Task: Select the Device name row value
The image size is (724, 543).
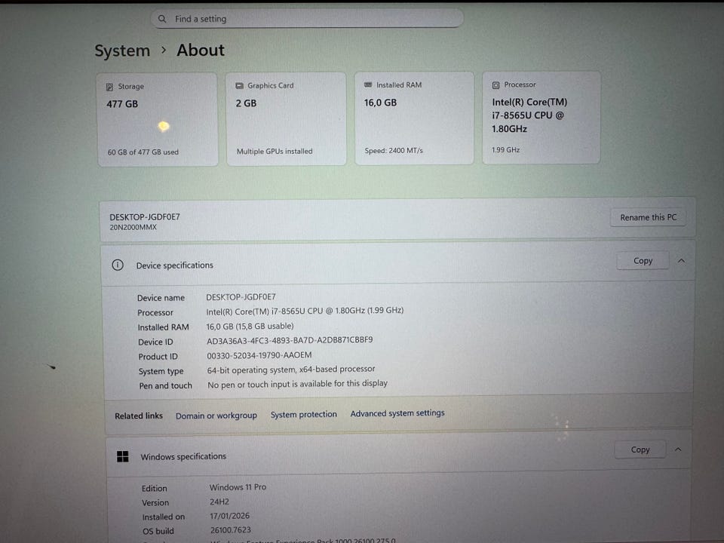Action: pos(241,297)
